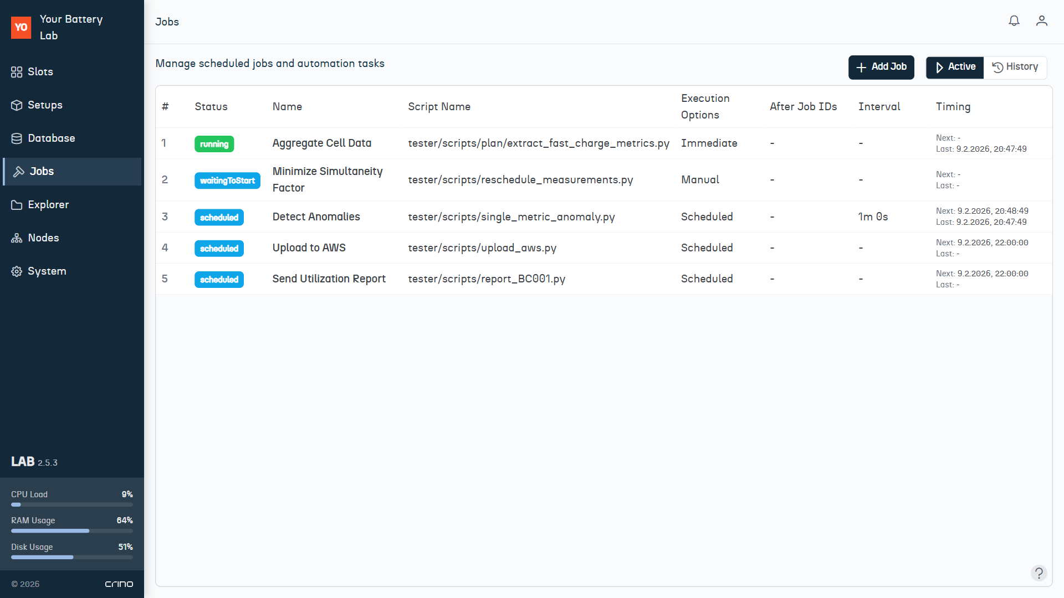Switch to History jobs view
1064x598 pixels.
pyautogui.click(x=1015, y=67)
